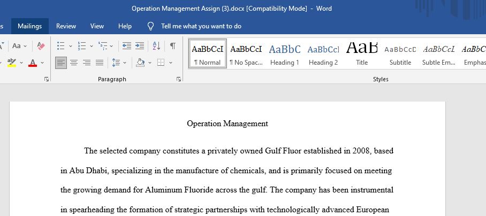Open Borders dropdown arrow
This screenshot has height=216, width=486.
pos(171,63)
